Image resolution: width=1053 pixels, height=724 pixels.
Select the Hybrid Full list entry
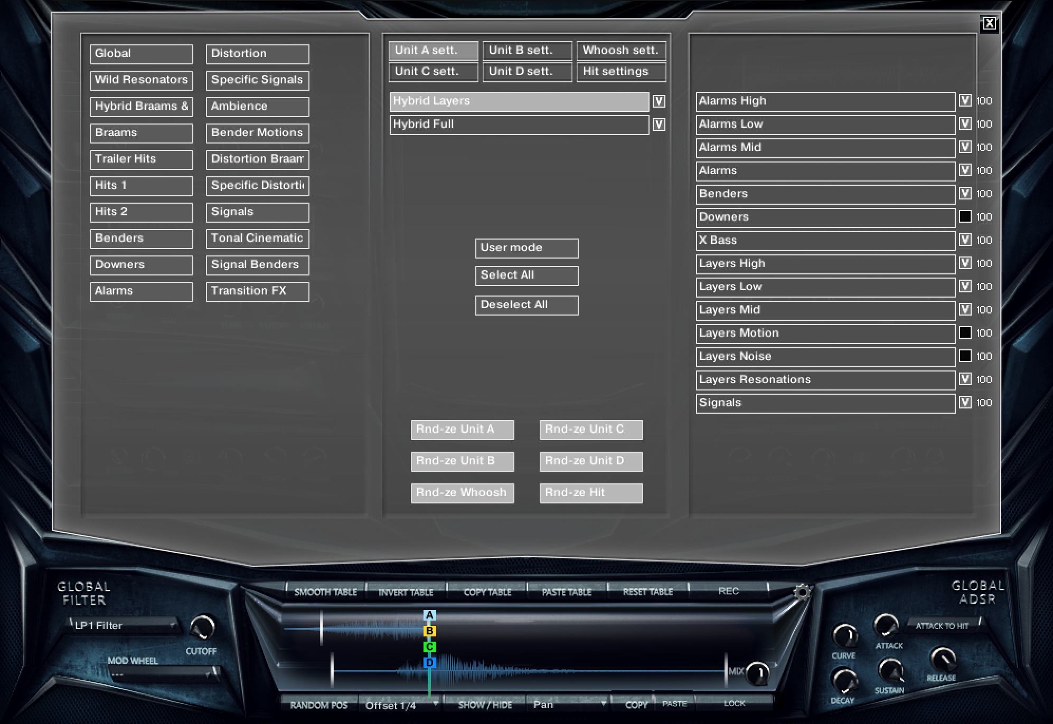point(519,125)
